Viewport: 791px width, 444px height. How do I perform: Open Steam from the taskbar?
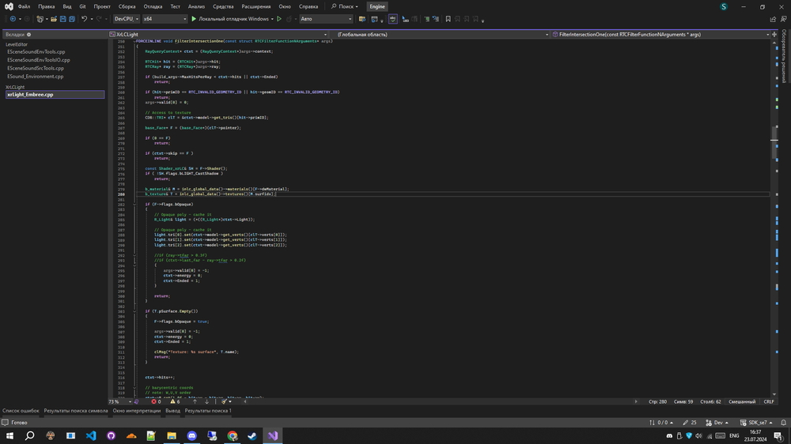[253, 435]
